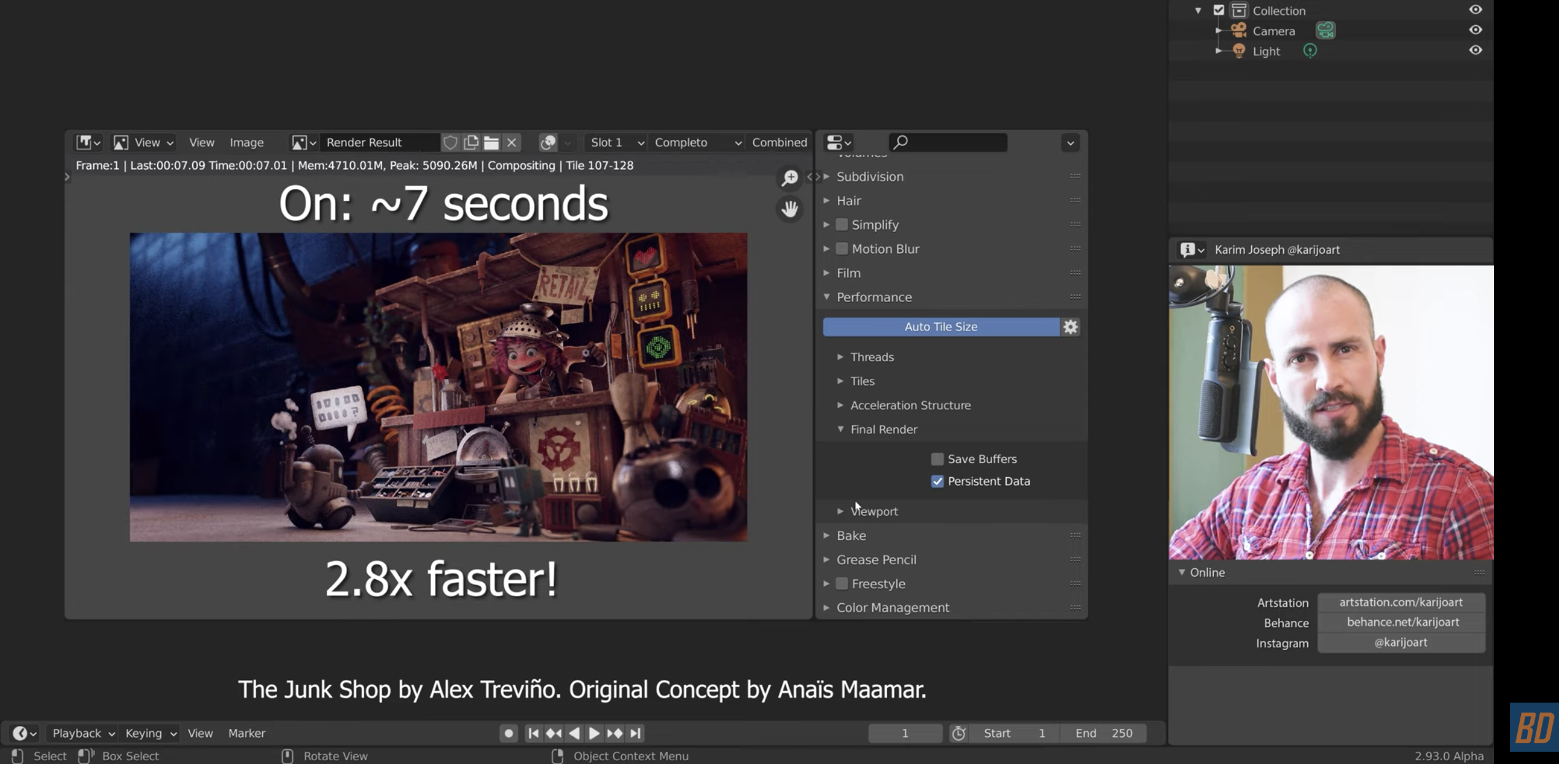The image size is (1559, 764).
Task: Expand the Threads subpanel
Action: [x=840, y=357]
